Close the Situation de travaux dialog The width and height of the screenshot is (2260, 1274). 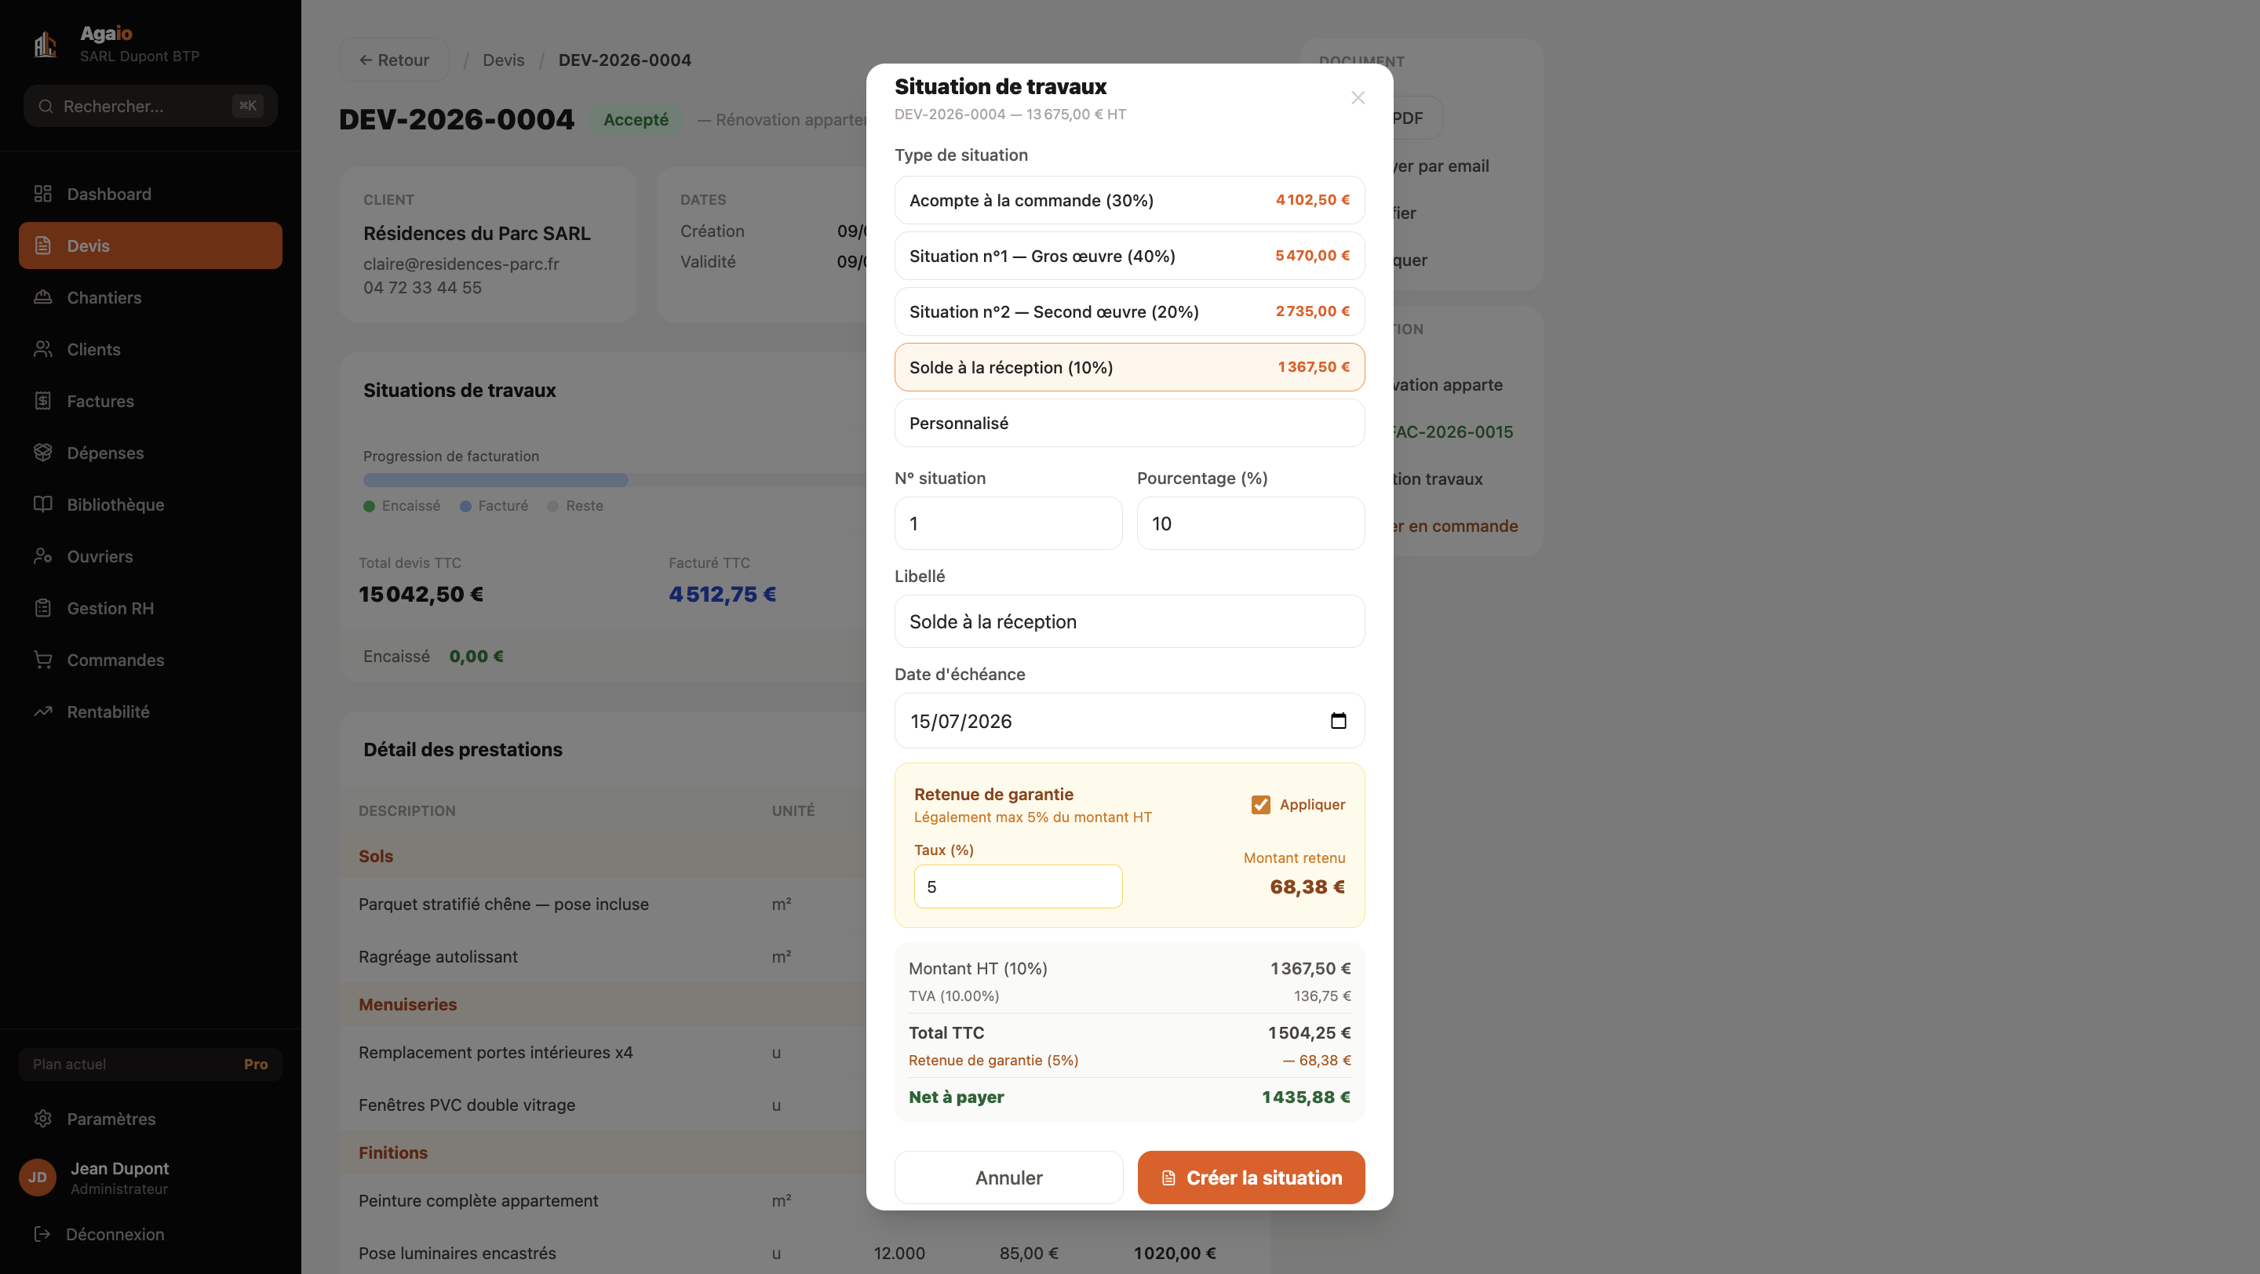click(x=1358, y=97)
